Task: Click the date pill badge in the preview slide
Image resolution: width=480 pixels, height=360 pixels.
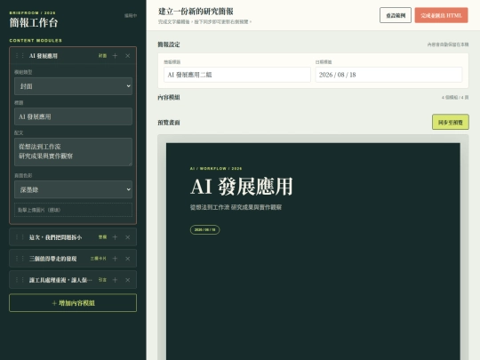Action: pyautogui.click(x=204, y=230)
